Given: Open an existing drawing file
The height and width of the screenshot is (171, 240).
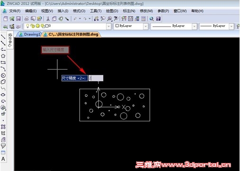Looking at the screenshot, I should coord(12,18).
